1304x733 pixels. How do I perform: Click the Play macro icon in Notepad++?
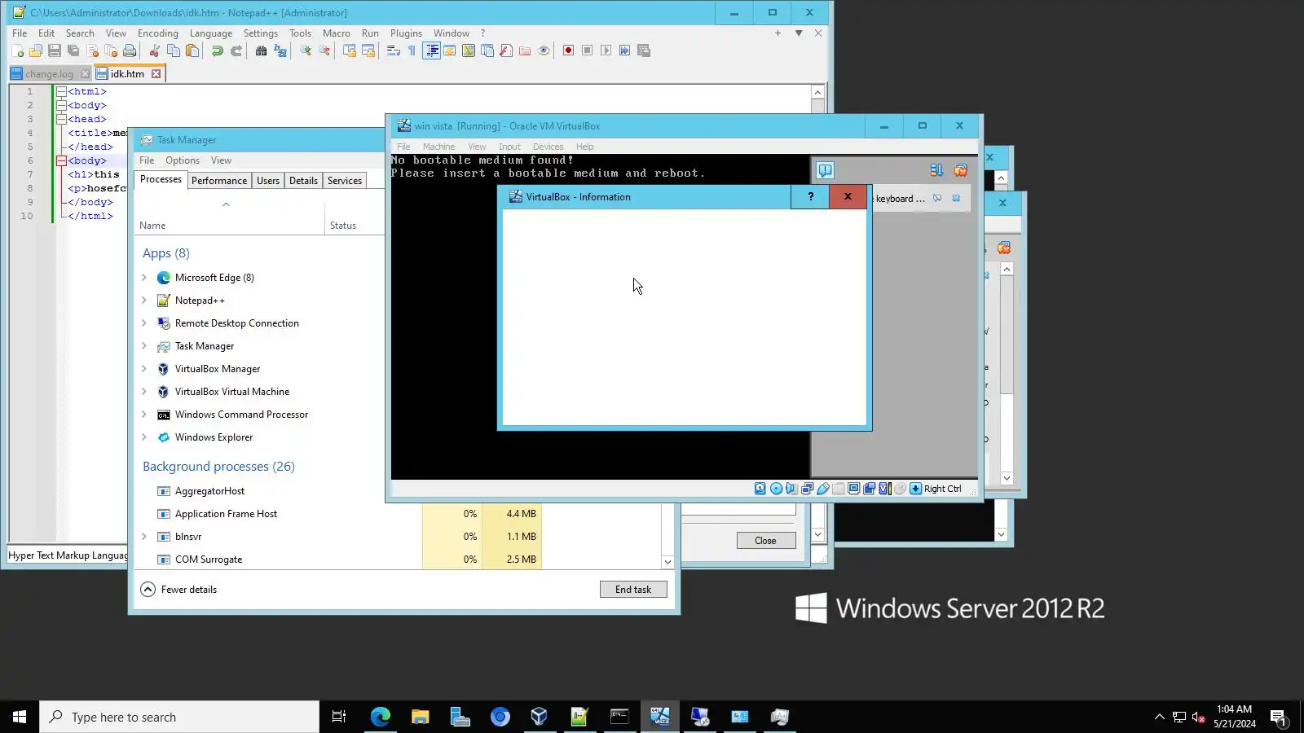(x=606, y=50)
